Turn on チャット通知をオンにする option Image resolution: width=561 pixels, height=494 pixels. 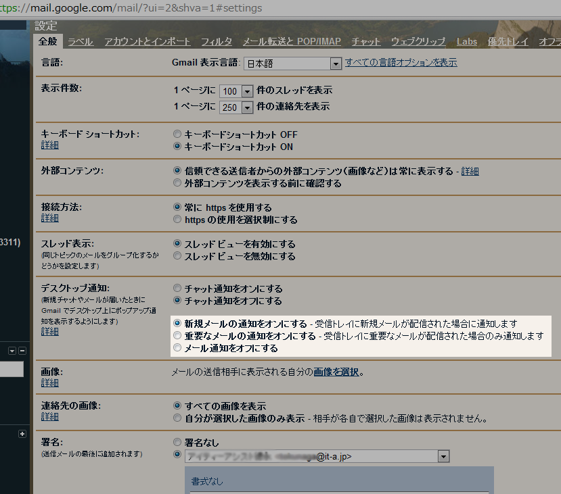coord(177,288)
